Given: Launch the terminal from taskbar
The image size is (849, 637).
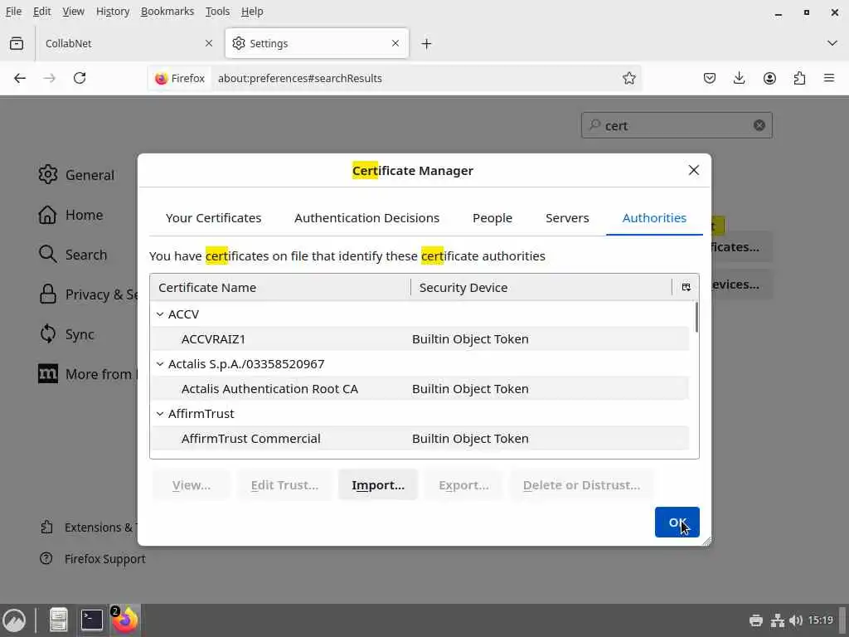Looking at the screenshot, I should [91, 620].
